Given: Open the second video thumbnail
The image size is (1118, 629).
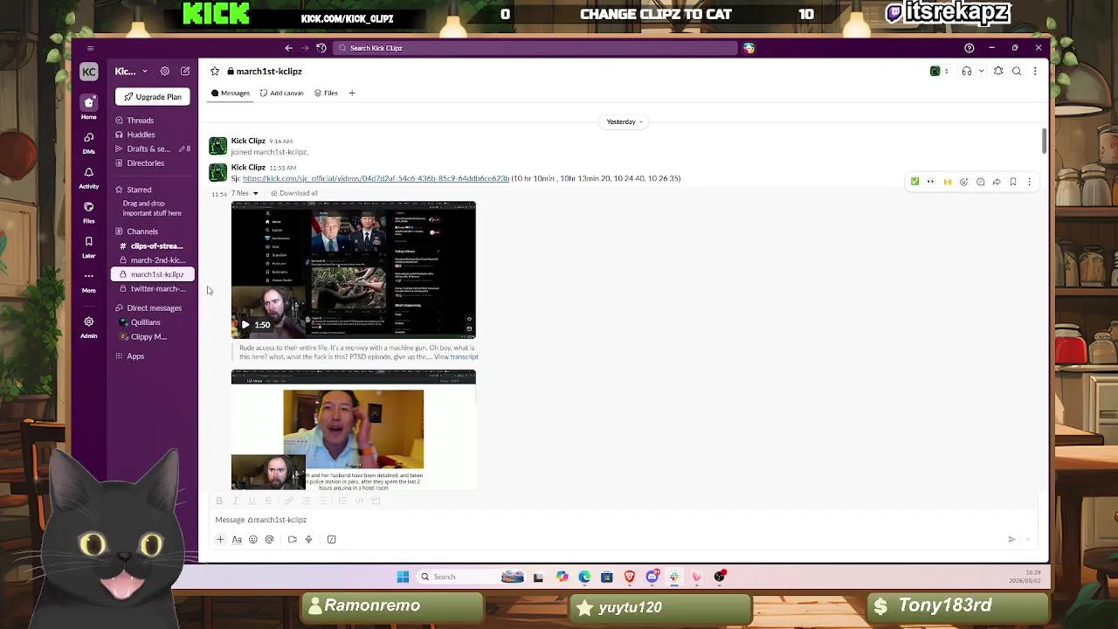Looking at the screenshot, I should pyautogui.click(x=354, y=430).
